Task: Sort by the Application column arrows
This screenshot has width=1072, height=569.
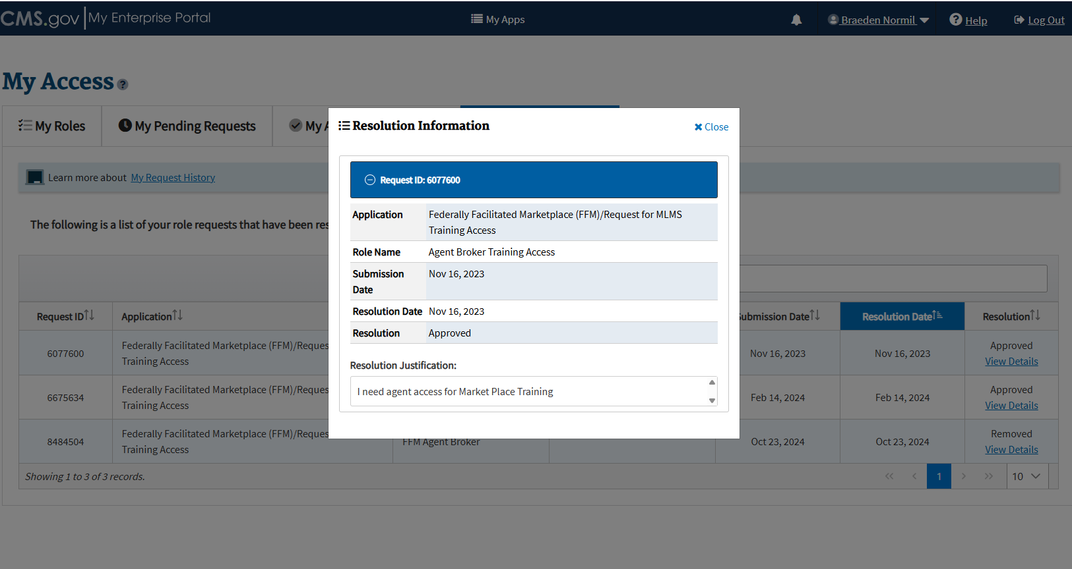Action: [x=177, y=315]
